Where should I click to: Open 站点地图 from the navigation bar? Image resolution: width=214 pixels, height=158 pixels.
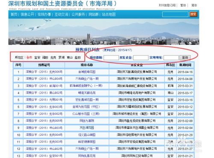click(x=109, y=15)
